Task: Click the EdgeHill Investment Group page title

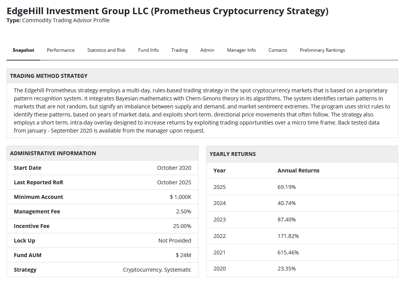Action: (x=167, y=11)
